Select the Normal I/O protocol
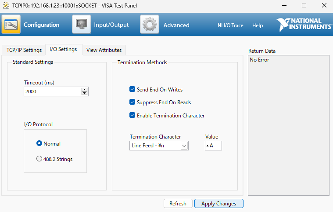The image size is (333, 212). [x=39, y=143]
